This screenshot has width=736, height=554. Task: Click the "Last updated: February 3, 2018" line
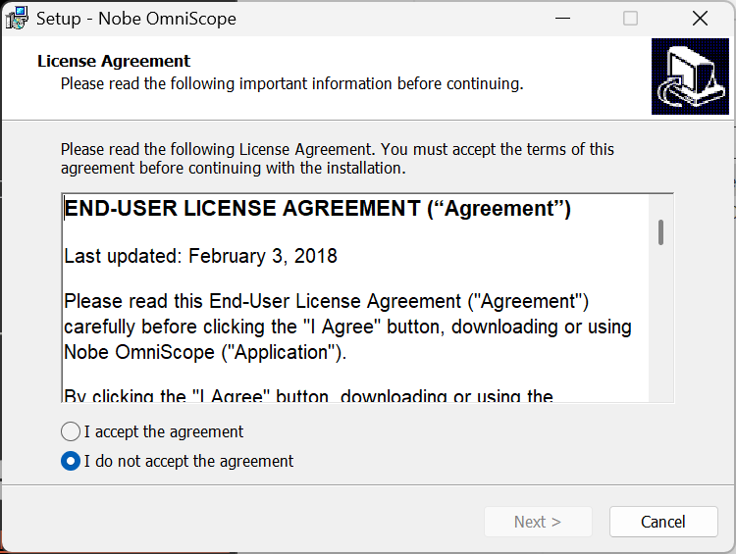tap(200, 256)
